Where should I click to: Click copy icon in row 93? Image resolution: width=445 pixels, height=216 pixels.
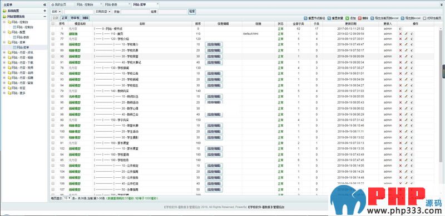click(412, 79)
